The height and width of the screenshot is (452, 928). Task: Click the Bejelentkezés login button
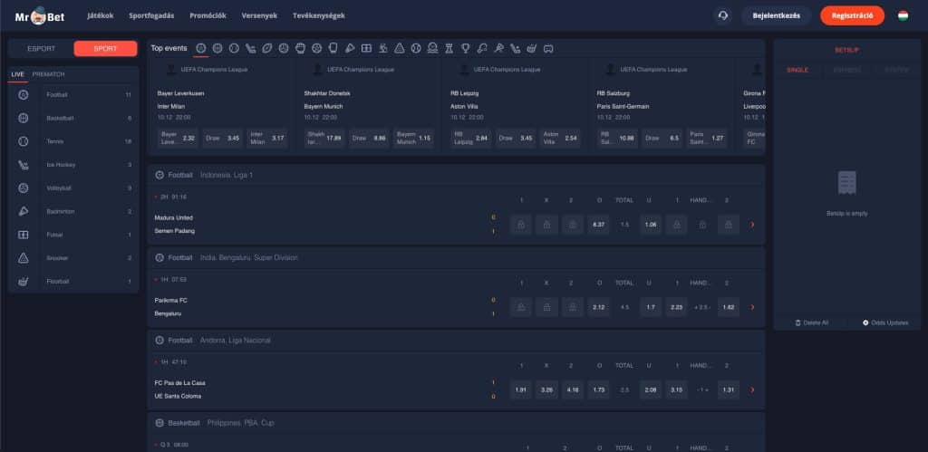tap(776, 15)
